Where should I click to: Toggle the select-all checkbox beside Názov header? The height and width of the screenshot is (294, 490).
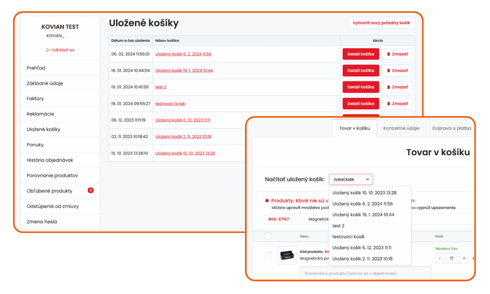click(x=268, y=236)
